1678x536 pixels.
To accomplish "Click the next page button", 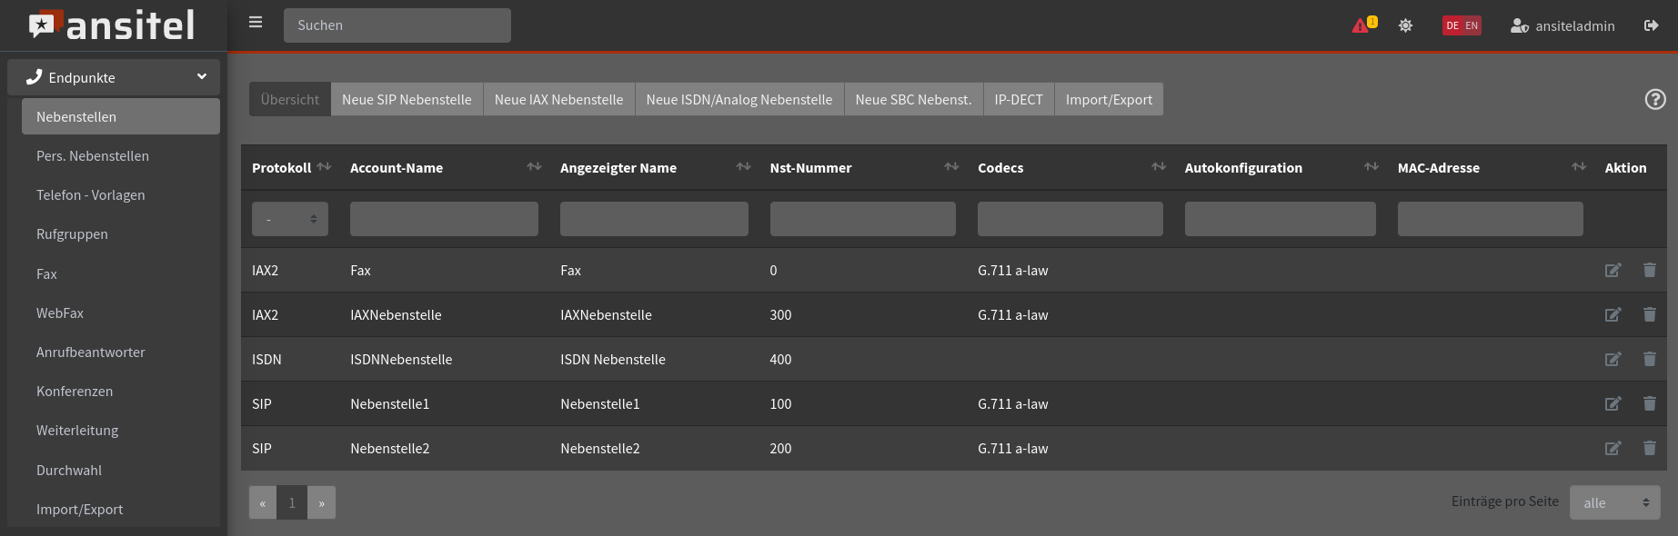I will point(321,502).
